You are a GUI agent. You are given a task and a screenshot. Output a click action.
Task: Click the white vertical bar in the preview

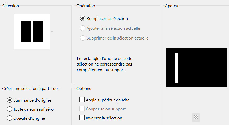point(176,68)
